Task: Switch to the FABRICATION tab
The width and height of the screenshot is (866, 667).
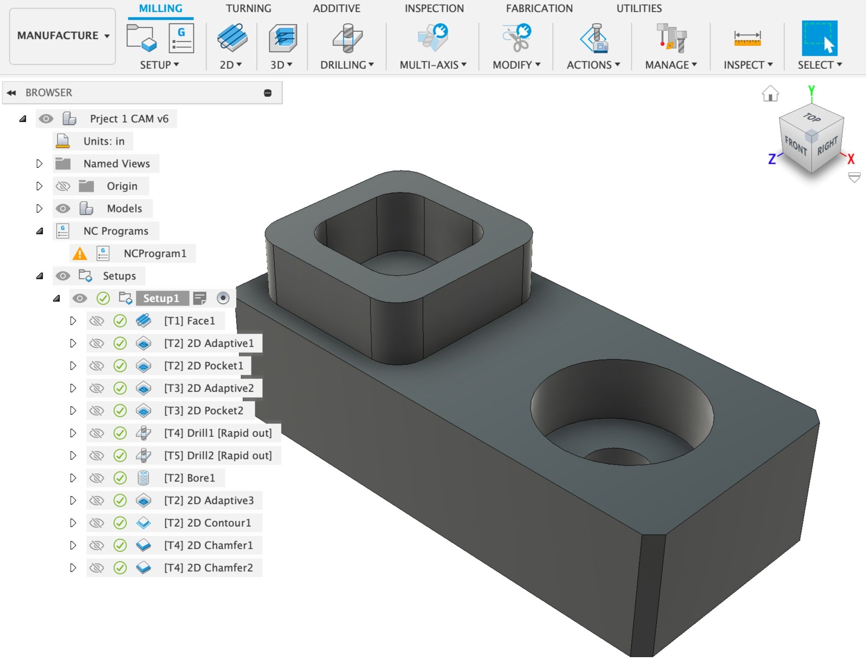Action: click(x=539, y=8)
